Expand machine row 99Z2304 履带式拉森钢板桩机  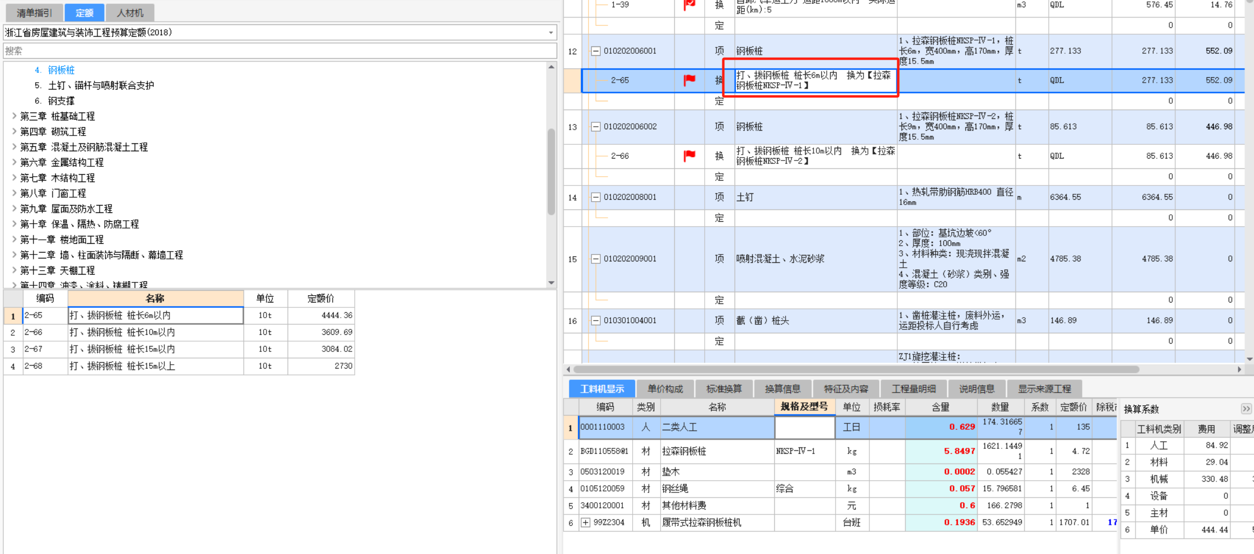pos(586,523)
